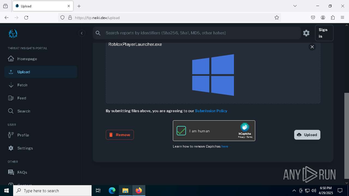The width and height of the screenshot is (349, 196).
Task: Toggle the I am human checkbox
Action: click(x=181, y=131)
